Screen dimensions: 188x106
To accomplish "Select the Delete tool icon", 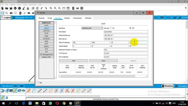I will click(x=11, y=13).
